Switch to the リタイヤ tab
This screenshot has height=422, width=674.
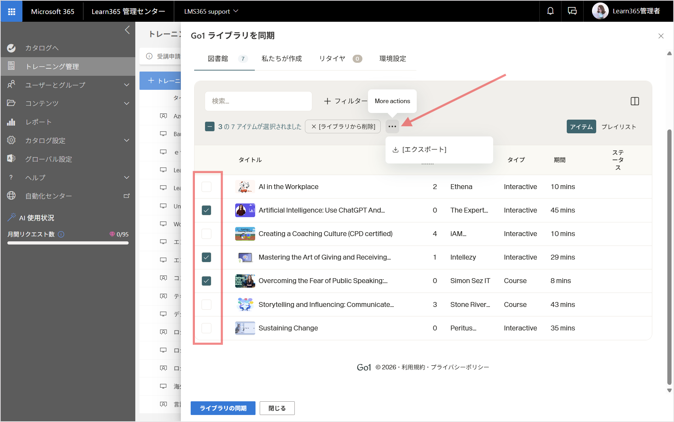pos(340,59)
